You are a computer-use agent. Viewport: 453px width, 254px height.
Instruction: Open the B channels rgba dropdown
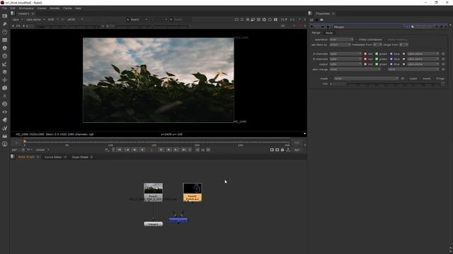click(x=345, y=59)
